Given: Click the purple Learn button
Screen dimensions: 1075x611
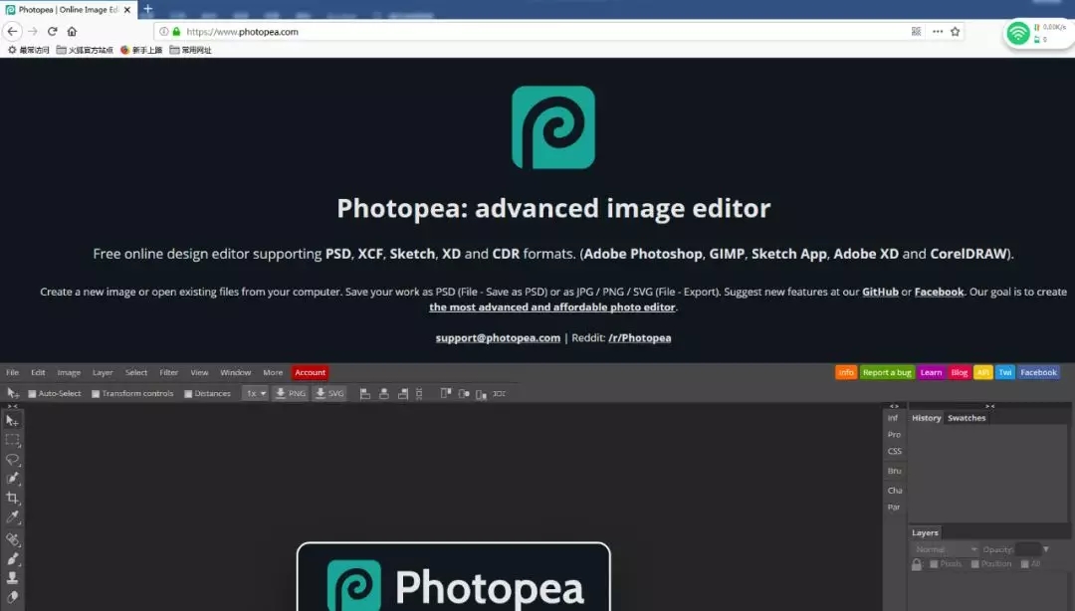Looking at the screenshot, I should (x=931, y=372).
